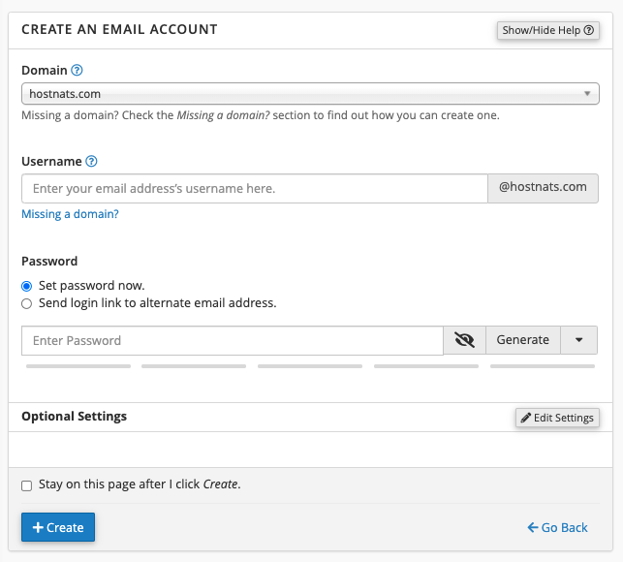Focus the Username text field
Image resolution: width=623 pixels, height=562 pixels.
(x=254, y=188)
